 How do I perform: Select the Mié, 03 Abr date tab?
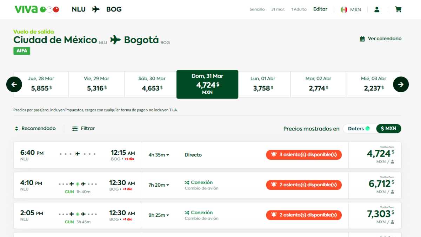(373, 84)
